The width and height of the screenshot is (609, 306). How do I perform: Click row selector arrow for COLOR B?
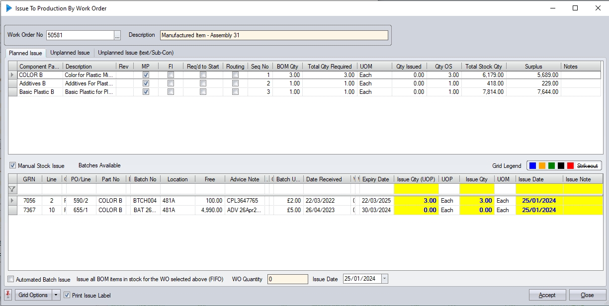13,75
